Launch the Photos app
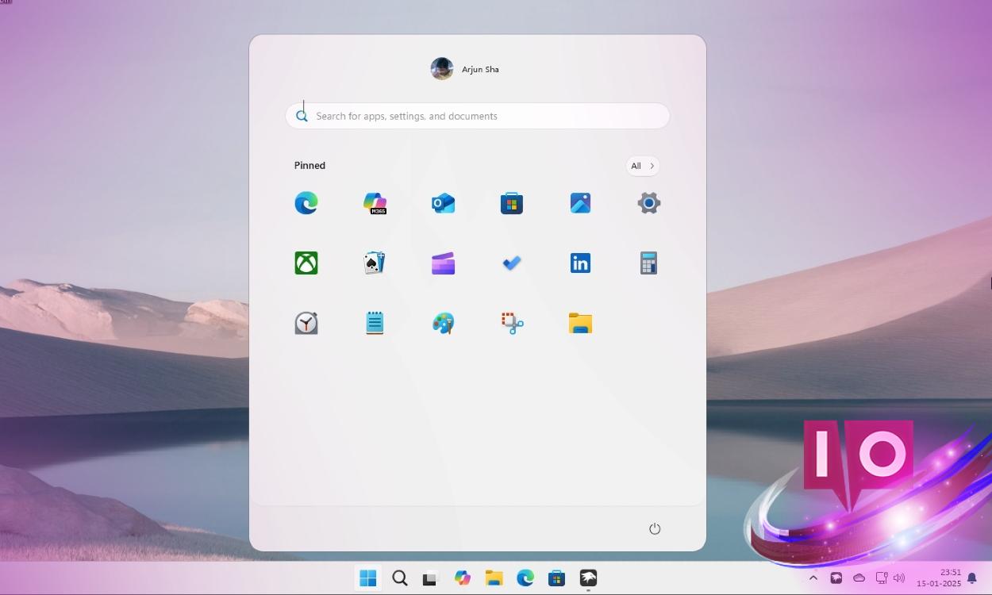The width and height of the screenshot is (992, 595). (580, 203)
